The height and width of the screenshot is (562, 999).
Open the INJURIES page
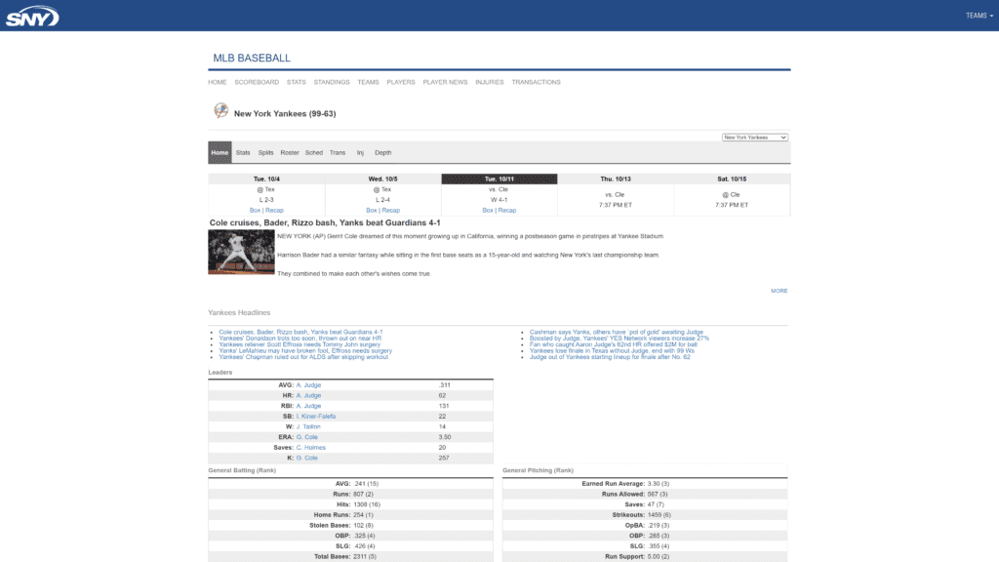click(x=490, y=82)
